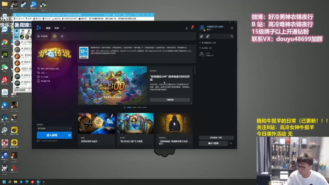Open the Hearthstone shop cart link
The height and width of the screenshot is (185, 329).
(48, 69)
